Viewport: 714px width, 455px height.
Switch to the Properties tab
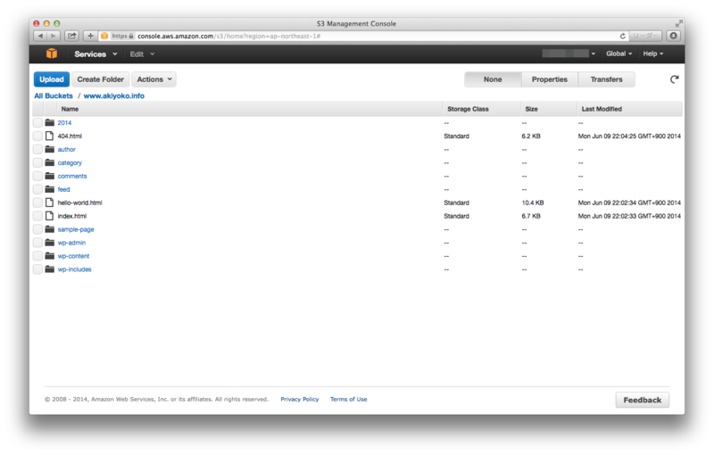click(x=550, y=79)
